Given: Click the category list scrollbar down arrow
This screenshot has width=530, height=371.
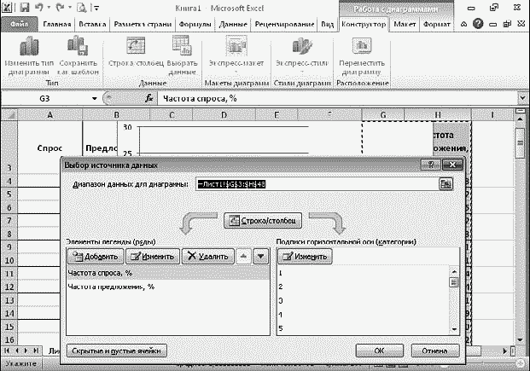Looking at the screenshot, I should [x=454, y=328].
